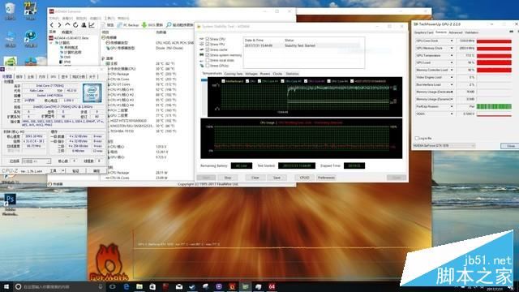Open the GPU Core Clock sensor dropdown
This screenshot has height=292, width=519.
[x=452, y=41]
